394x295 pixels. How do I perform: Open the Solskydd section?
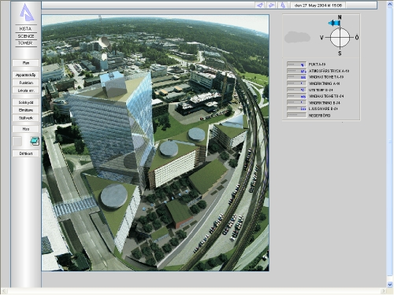pos(26,102)
